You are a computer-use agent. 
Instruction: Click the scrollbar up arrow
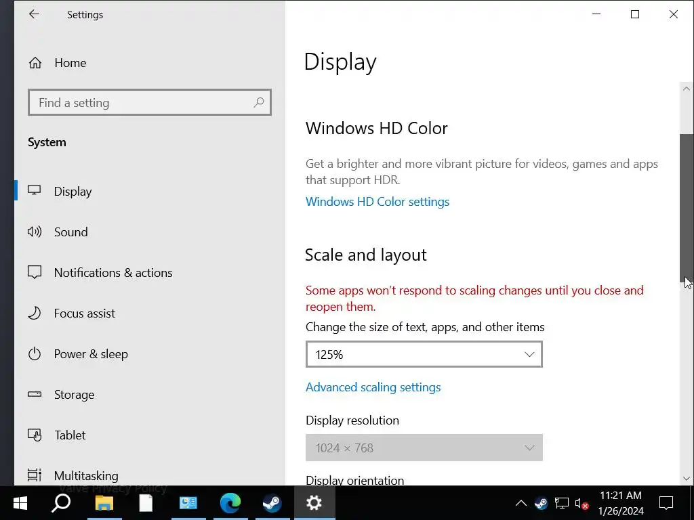pos(687,89)
